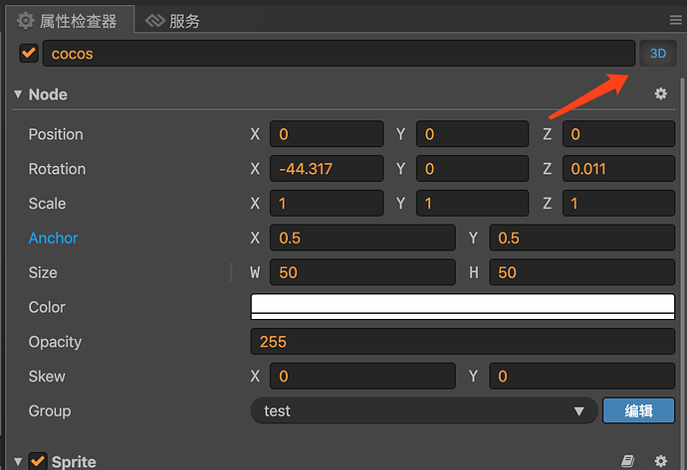This screenshot has height=470, width=687.
Task: Open the Group dropdown showing test
Action: [x=424, y=410]
